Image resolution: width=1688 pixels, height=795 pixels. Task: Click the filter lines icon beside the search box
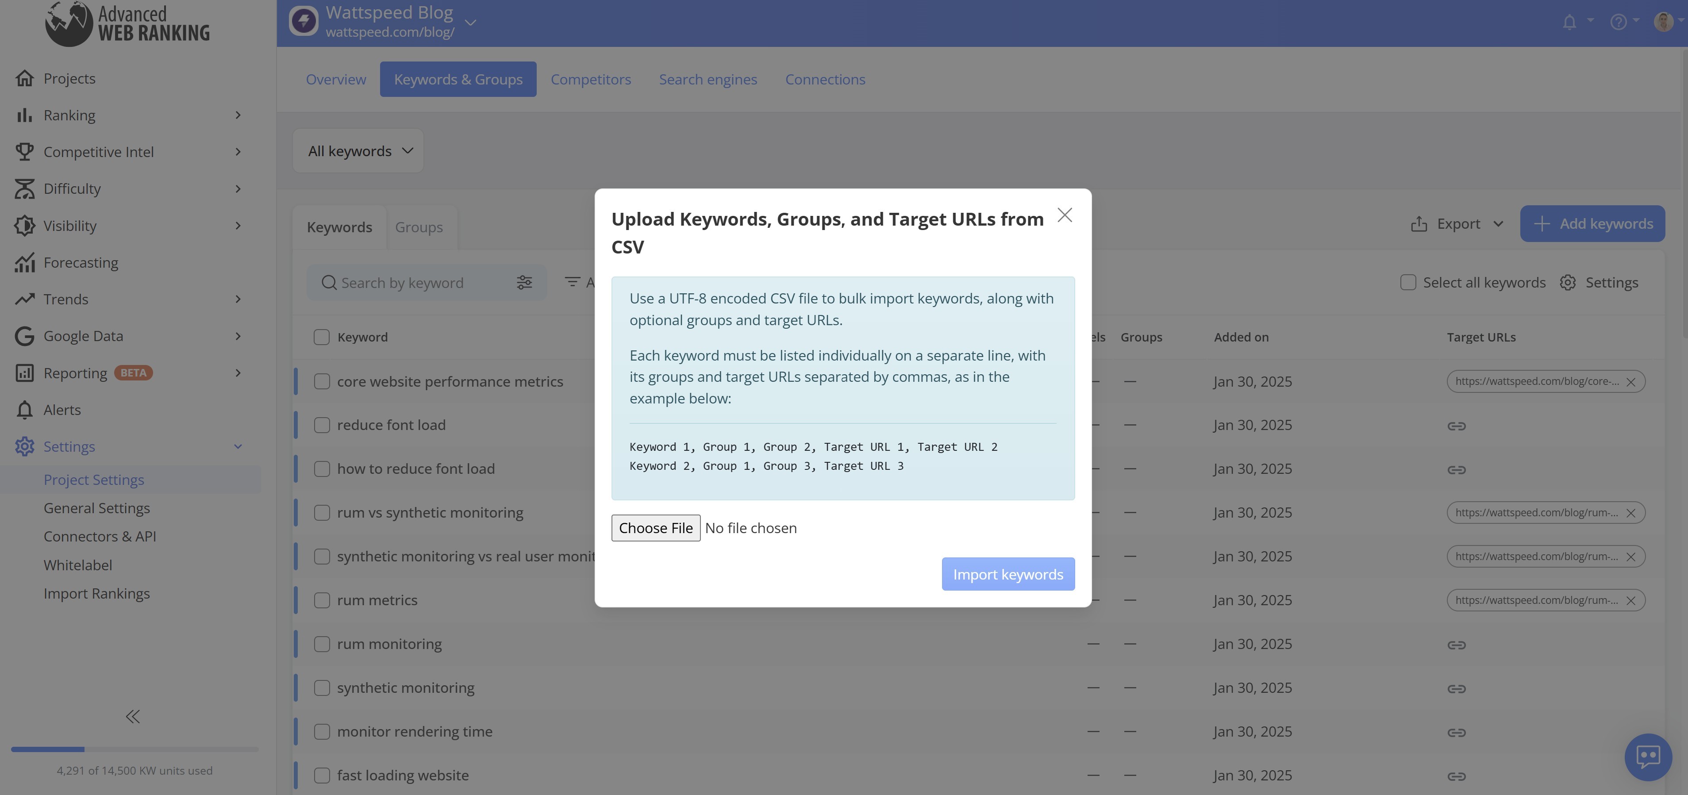tap(572, 282)
